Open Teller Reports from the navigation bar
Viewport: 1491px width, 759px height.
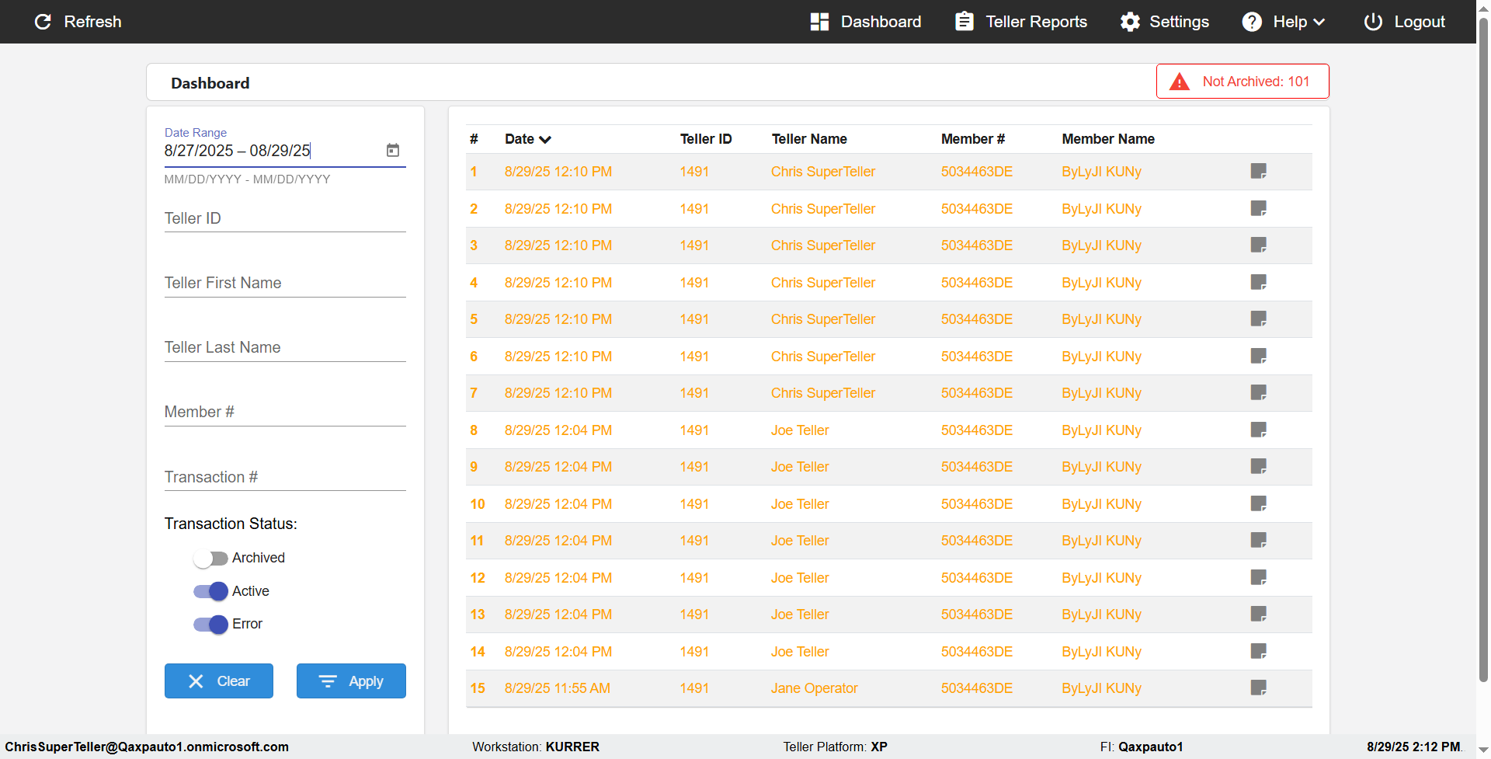pos(1020,22)
